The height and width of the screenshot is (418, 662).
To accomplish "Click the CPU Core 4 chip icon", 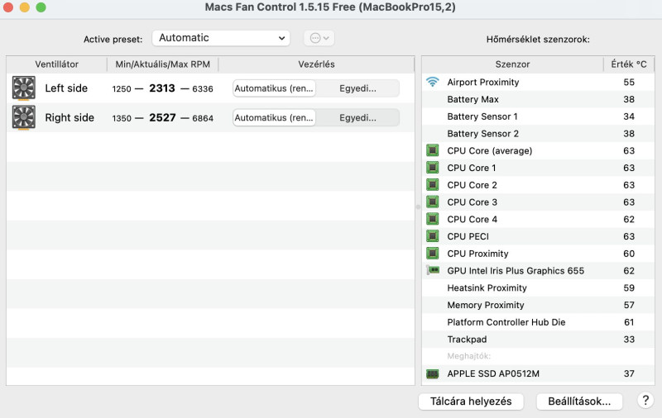I will pos(432,219).
